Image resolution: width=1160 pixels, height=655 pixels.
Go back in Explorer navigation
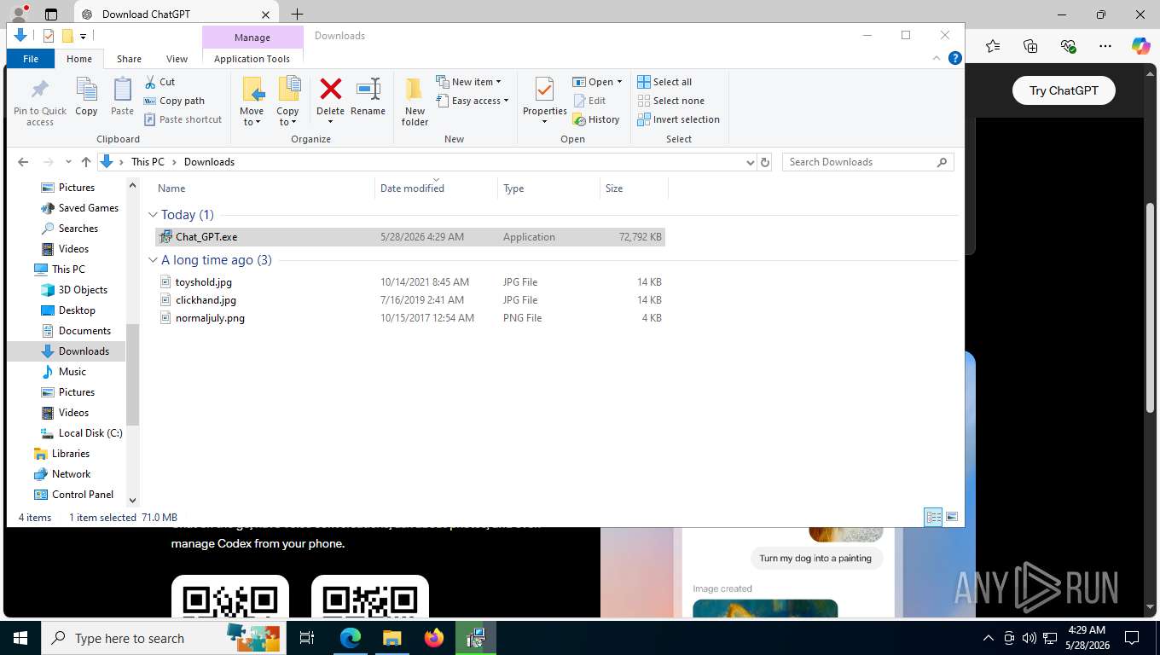23,162
